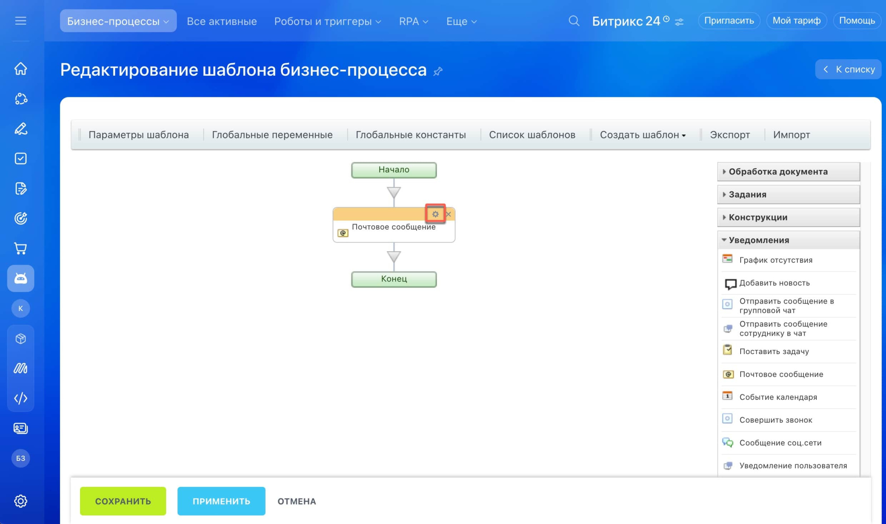Image resolution: width=886 pixels, height=524 pixels.
Task: Pin the page title with pin icon
Action: click(438, 71)
